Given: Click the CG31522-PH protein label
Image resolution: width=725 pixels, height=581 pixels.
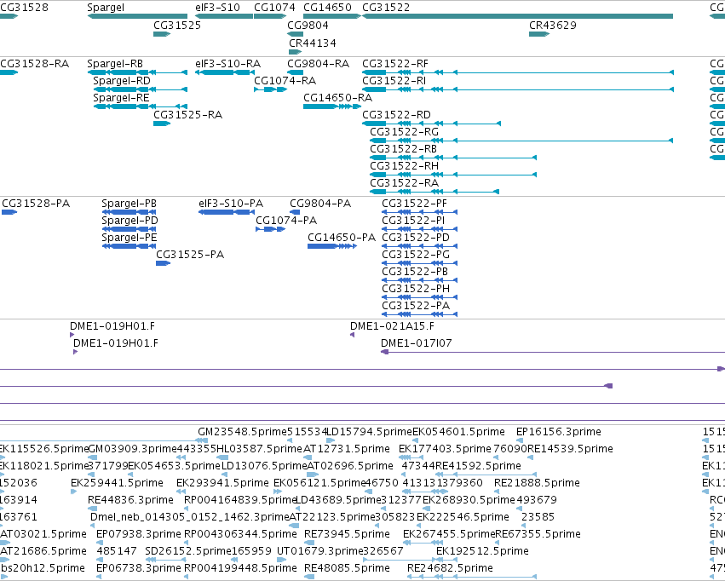Looking at the screenshot, I should (416, 289).
